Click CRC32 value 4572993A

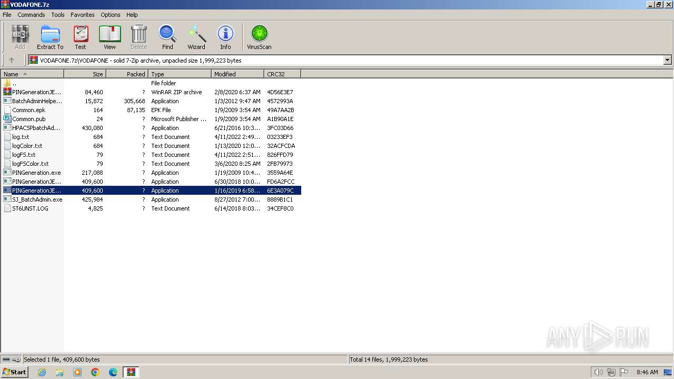pyautogui.click(x=280, y=101)
